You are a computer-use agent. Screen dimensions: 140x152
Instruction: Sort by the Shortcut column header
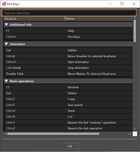pyautogui.click(x=34, y=19)
